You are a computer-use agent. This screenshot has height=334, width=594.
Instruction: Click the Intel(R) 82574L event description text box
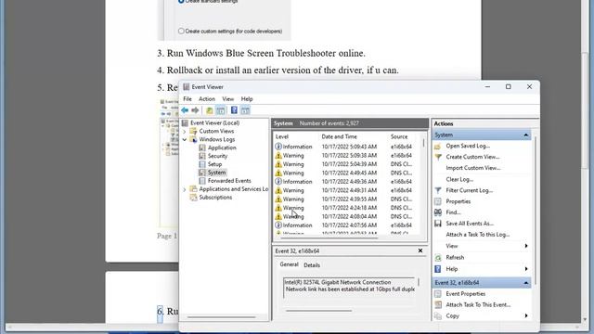[349, 287]
